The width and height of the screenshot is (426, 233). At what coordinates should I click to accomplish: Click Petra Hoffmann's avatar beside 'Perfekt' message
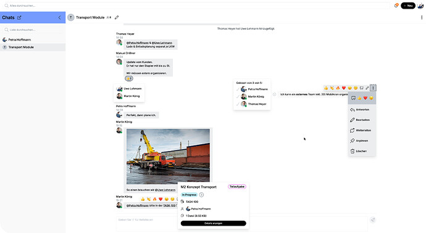tap(119, 115)
